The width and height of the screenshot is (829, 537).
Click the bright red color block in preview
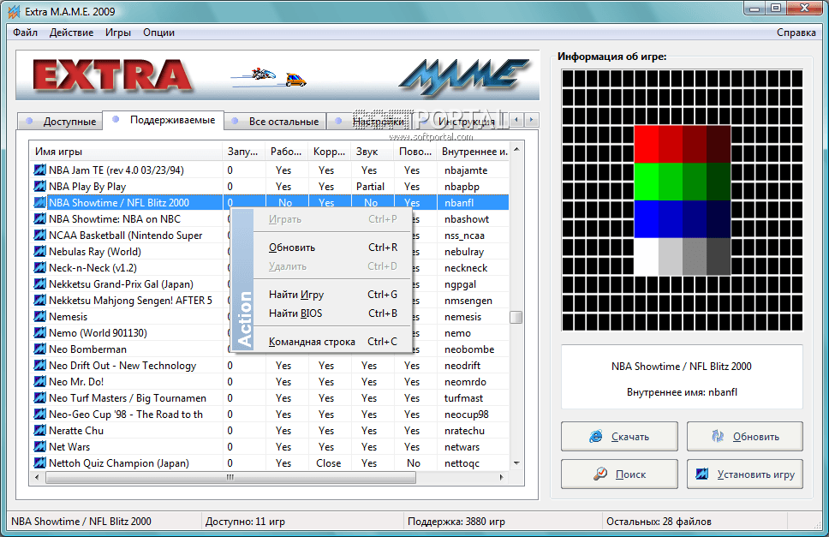[x=646, y=144]
